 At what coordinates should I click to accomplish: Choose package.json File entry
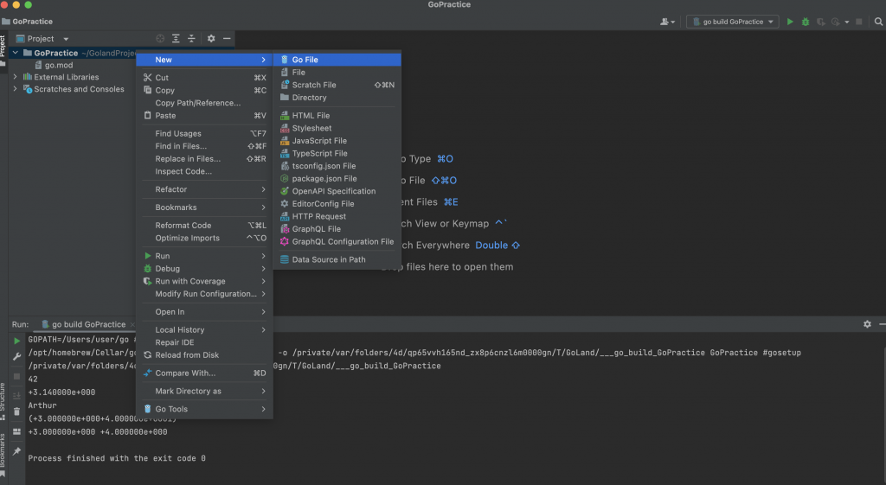tap(337, 178)
